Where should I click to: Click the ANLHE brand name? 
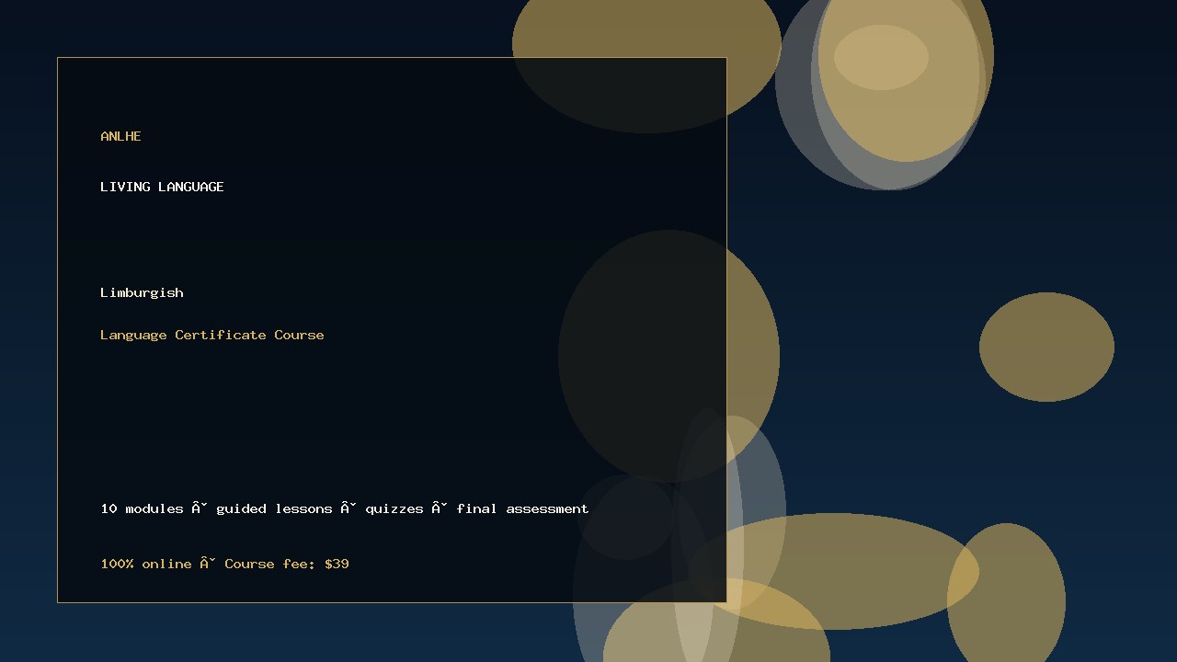120,136
